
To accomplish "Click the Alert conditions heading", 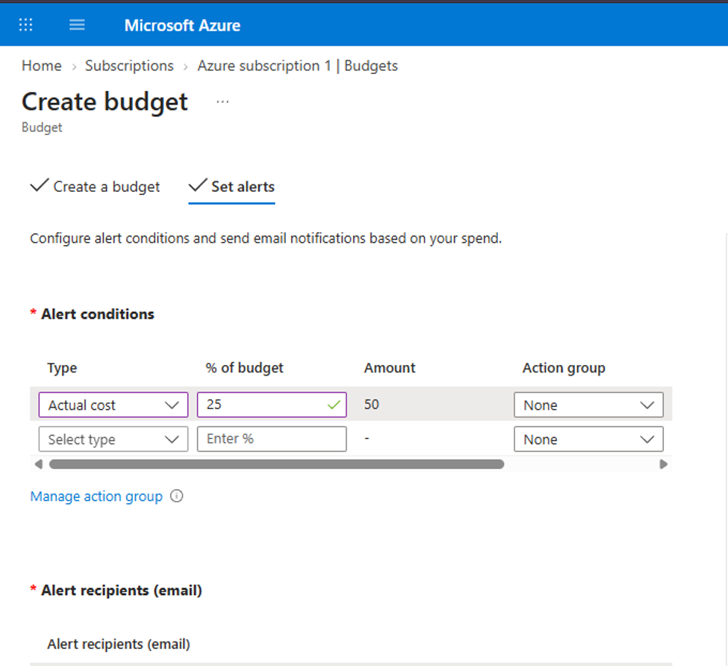I will 98,314.
